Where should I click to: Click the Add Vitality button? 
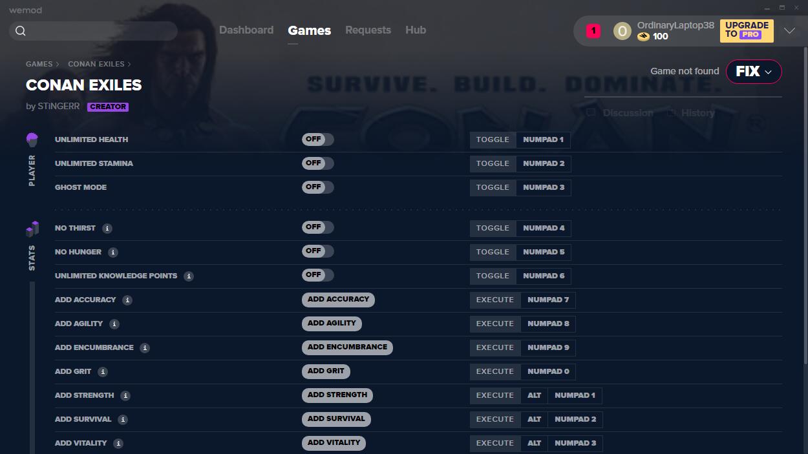(x=334, y=443)
